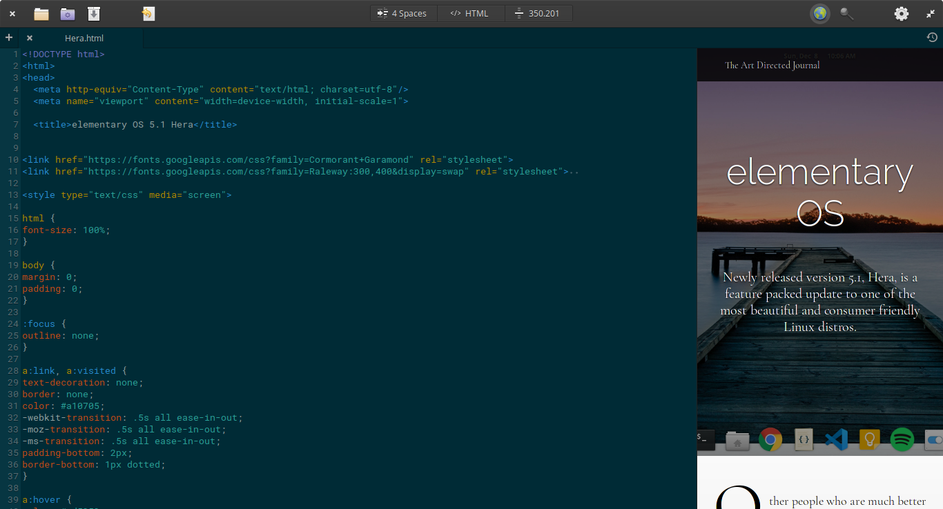This screenshot has height=509, width=943.
Task: Click line number 28 in the gutter
Action: click(13, 371)
